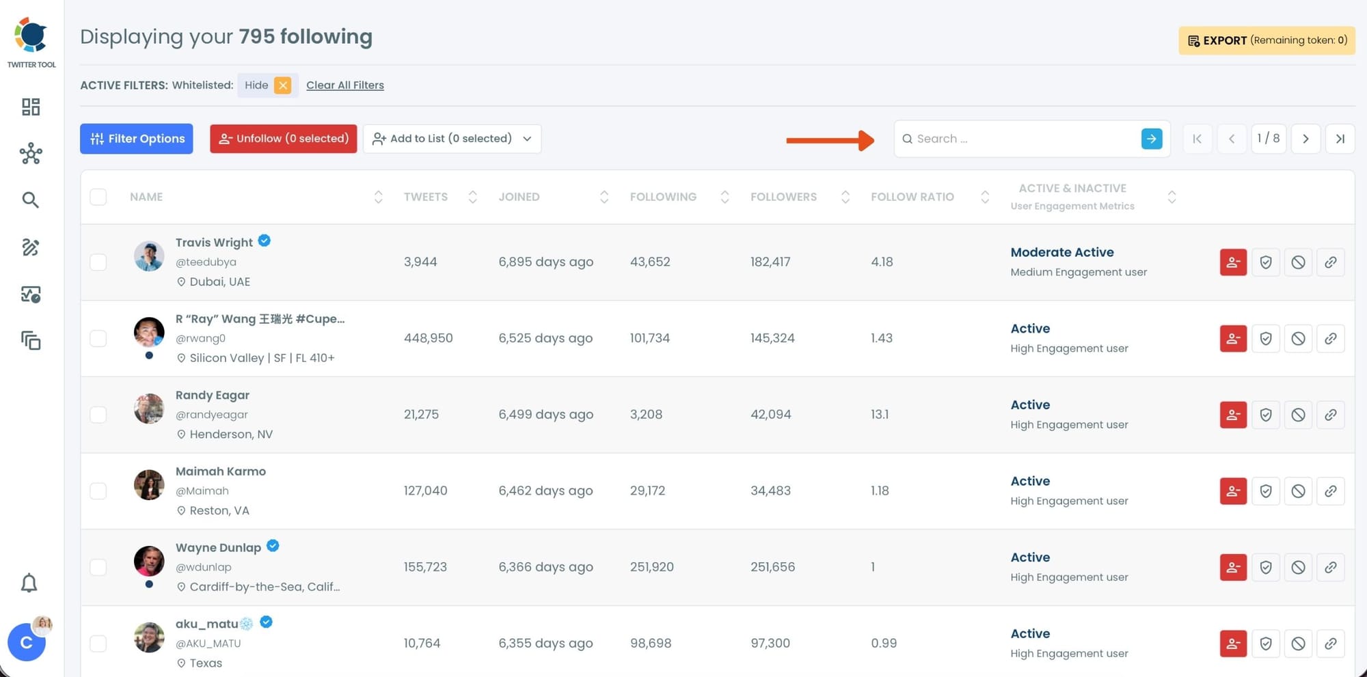Unfollow Travis Wright using the red person icon
The width and height of the screenshot is (1367, 677).
tap(1232, 262)
